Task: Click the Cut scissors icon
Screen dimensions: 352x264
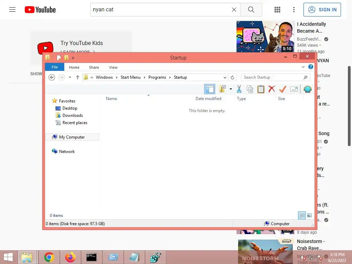Action: click(x=239, y=89)
